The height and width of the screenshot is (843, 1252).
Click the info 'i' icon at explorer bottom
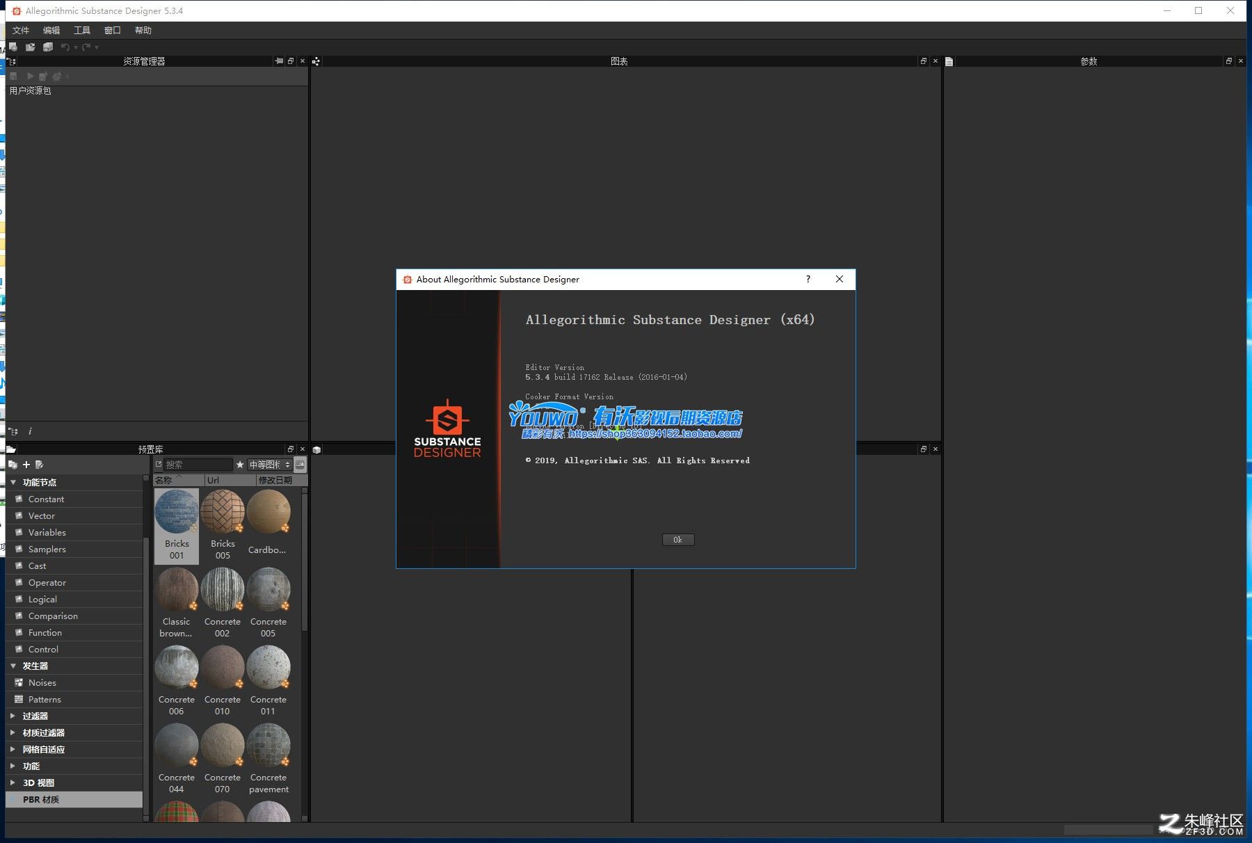pyautogui.click(x=30, y=431)
